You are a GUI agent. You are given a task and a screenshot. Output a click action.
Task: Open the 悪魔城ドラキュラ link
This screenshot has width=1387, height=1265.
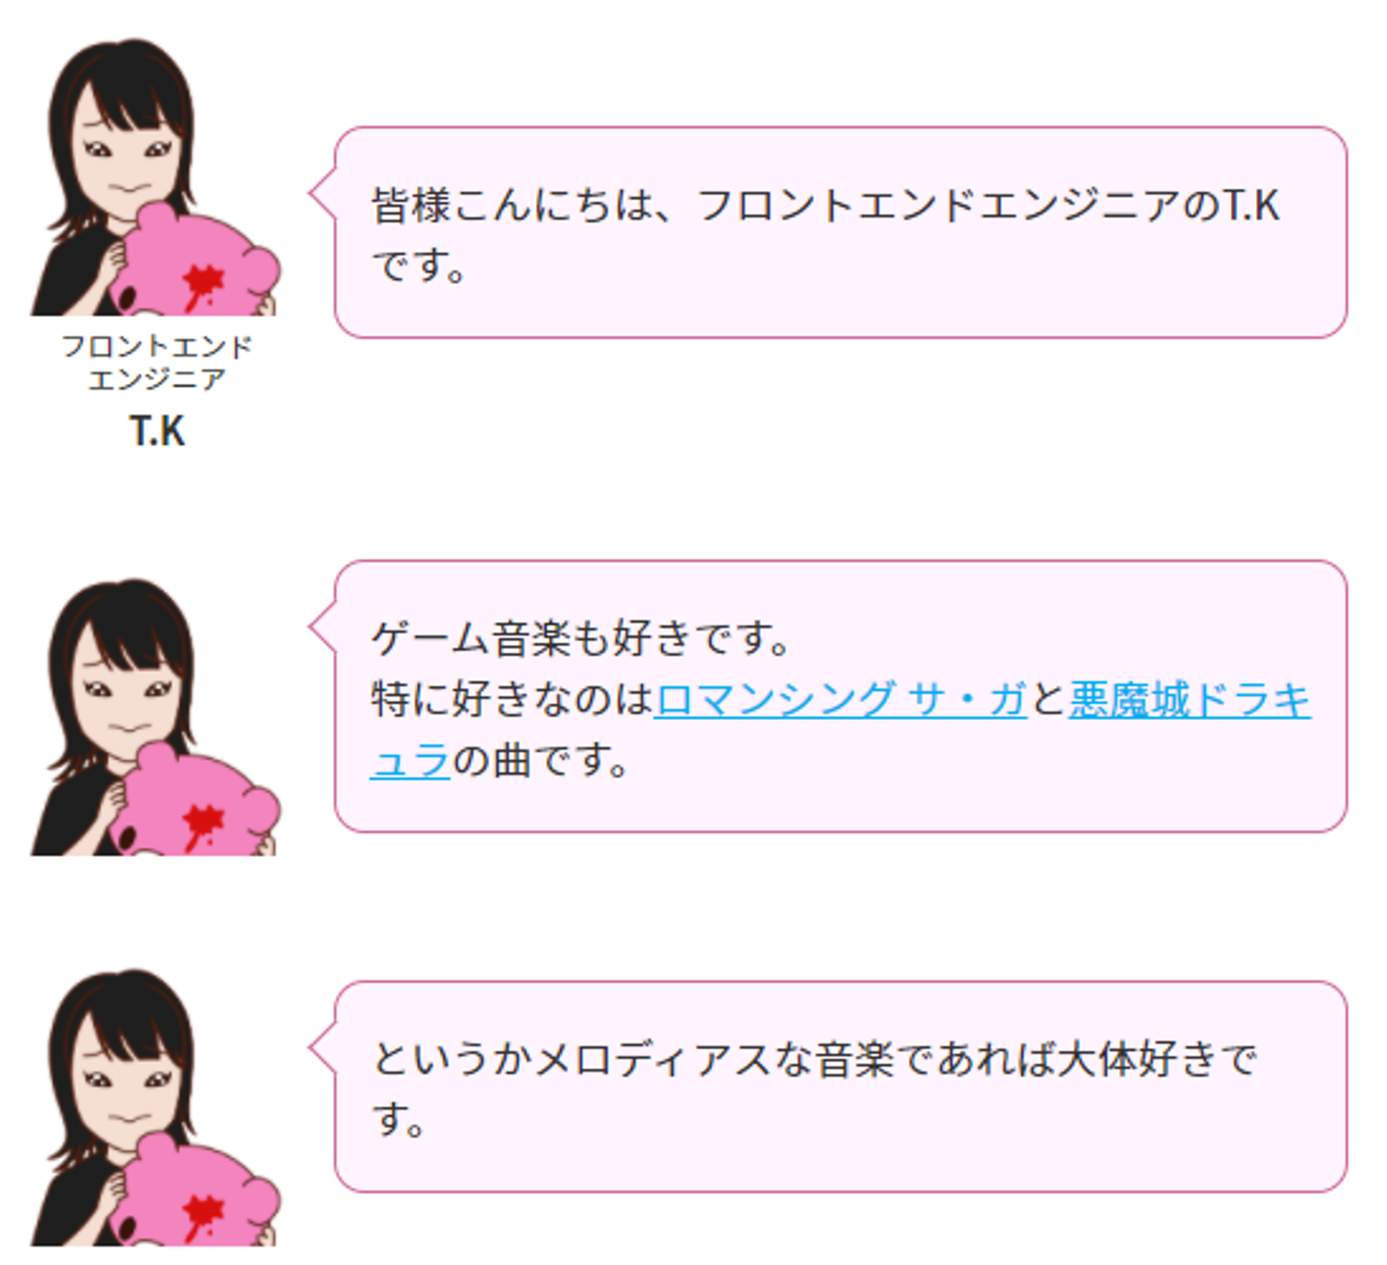1189,699
